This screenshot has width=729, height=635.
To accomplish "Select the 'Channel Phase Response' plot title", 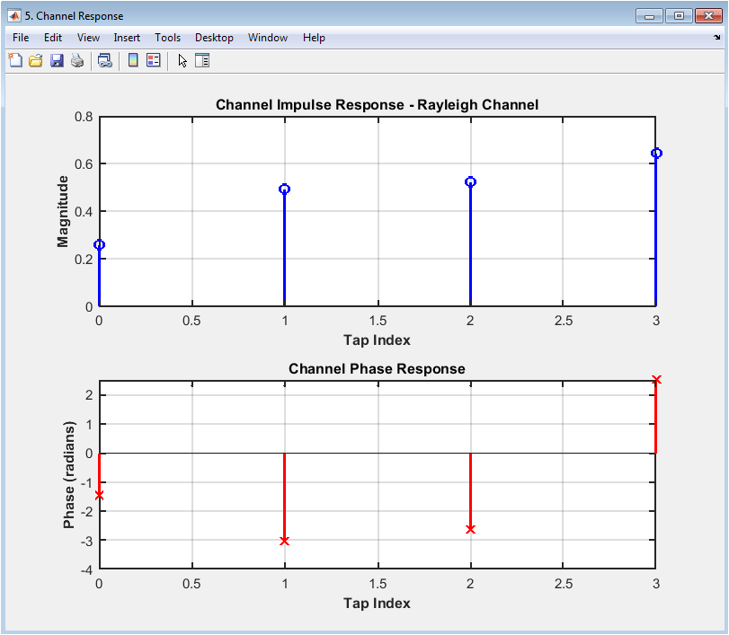I will click(377, 369).
